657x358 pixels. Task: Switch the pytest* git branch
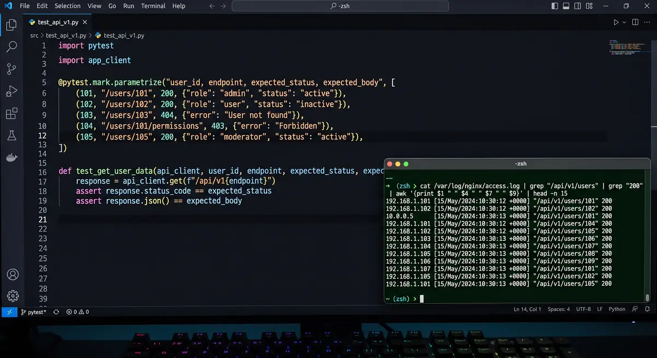[x=33, y=312]
